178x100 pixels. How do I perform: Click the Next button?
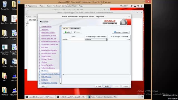click(107, 86)
